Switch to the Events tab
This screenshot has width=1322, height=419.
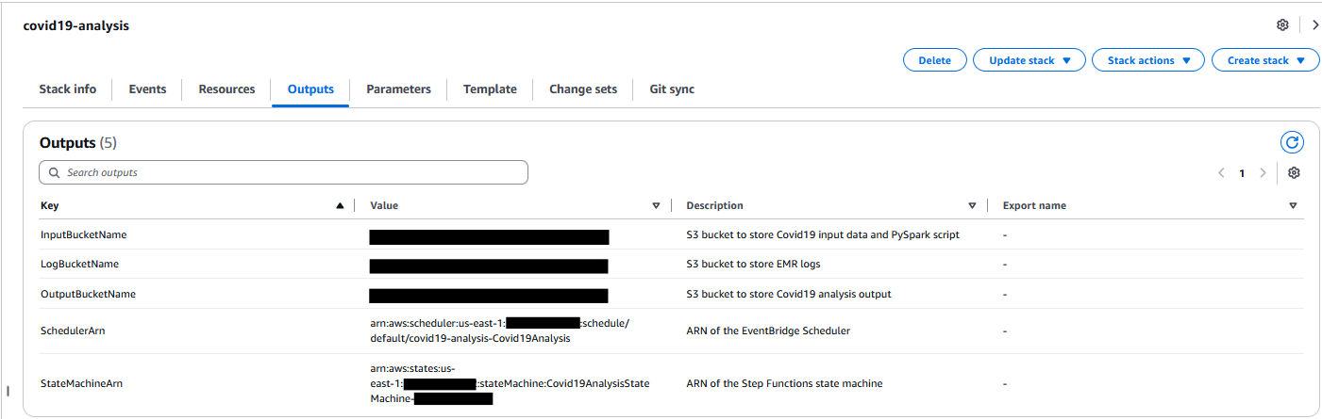click(x=147, y=89)
